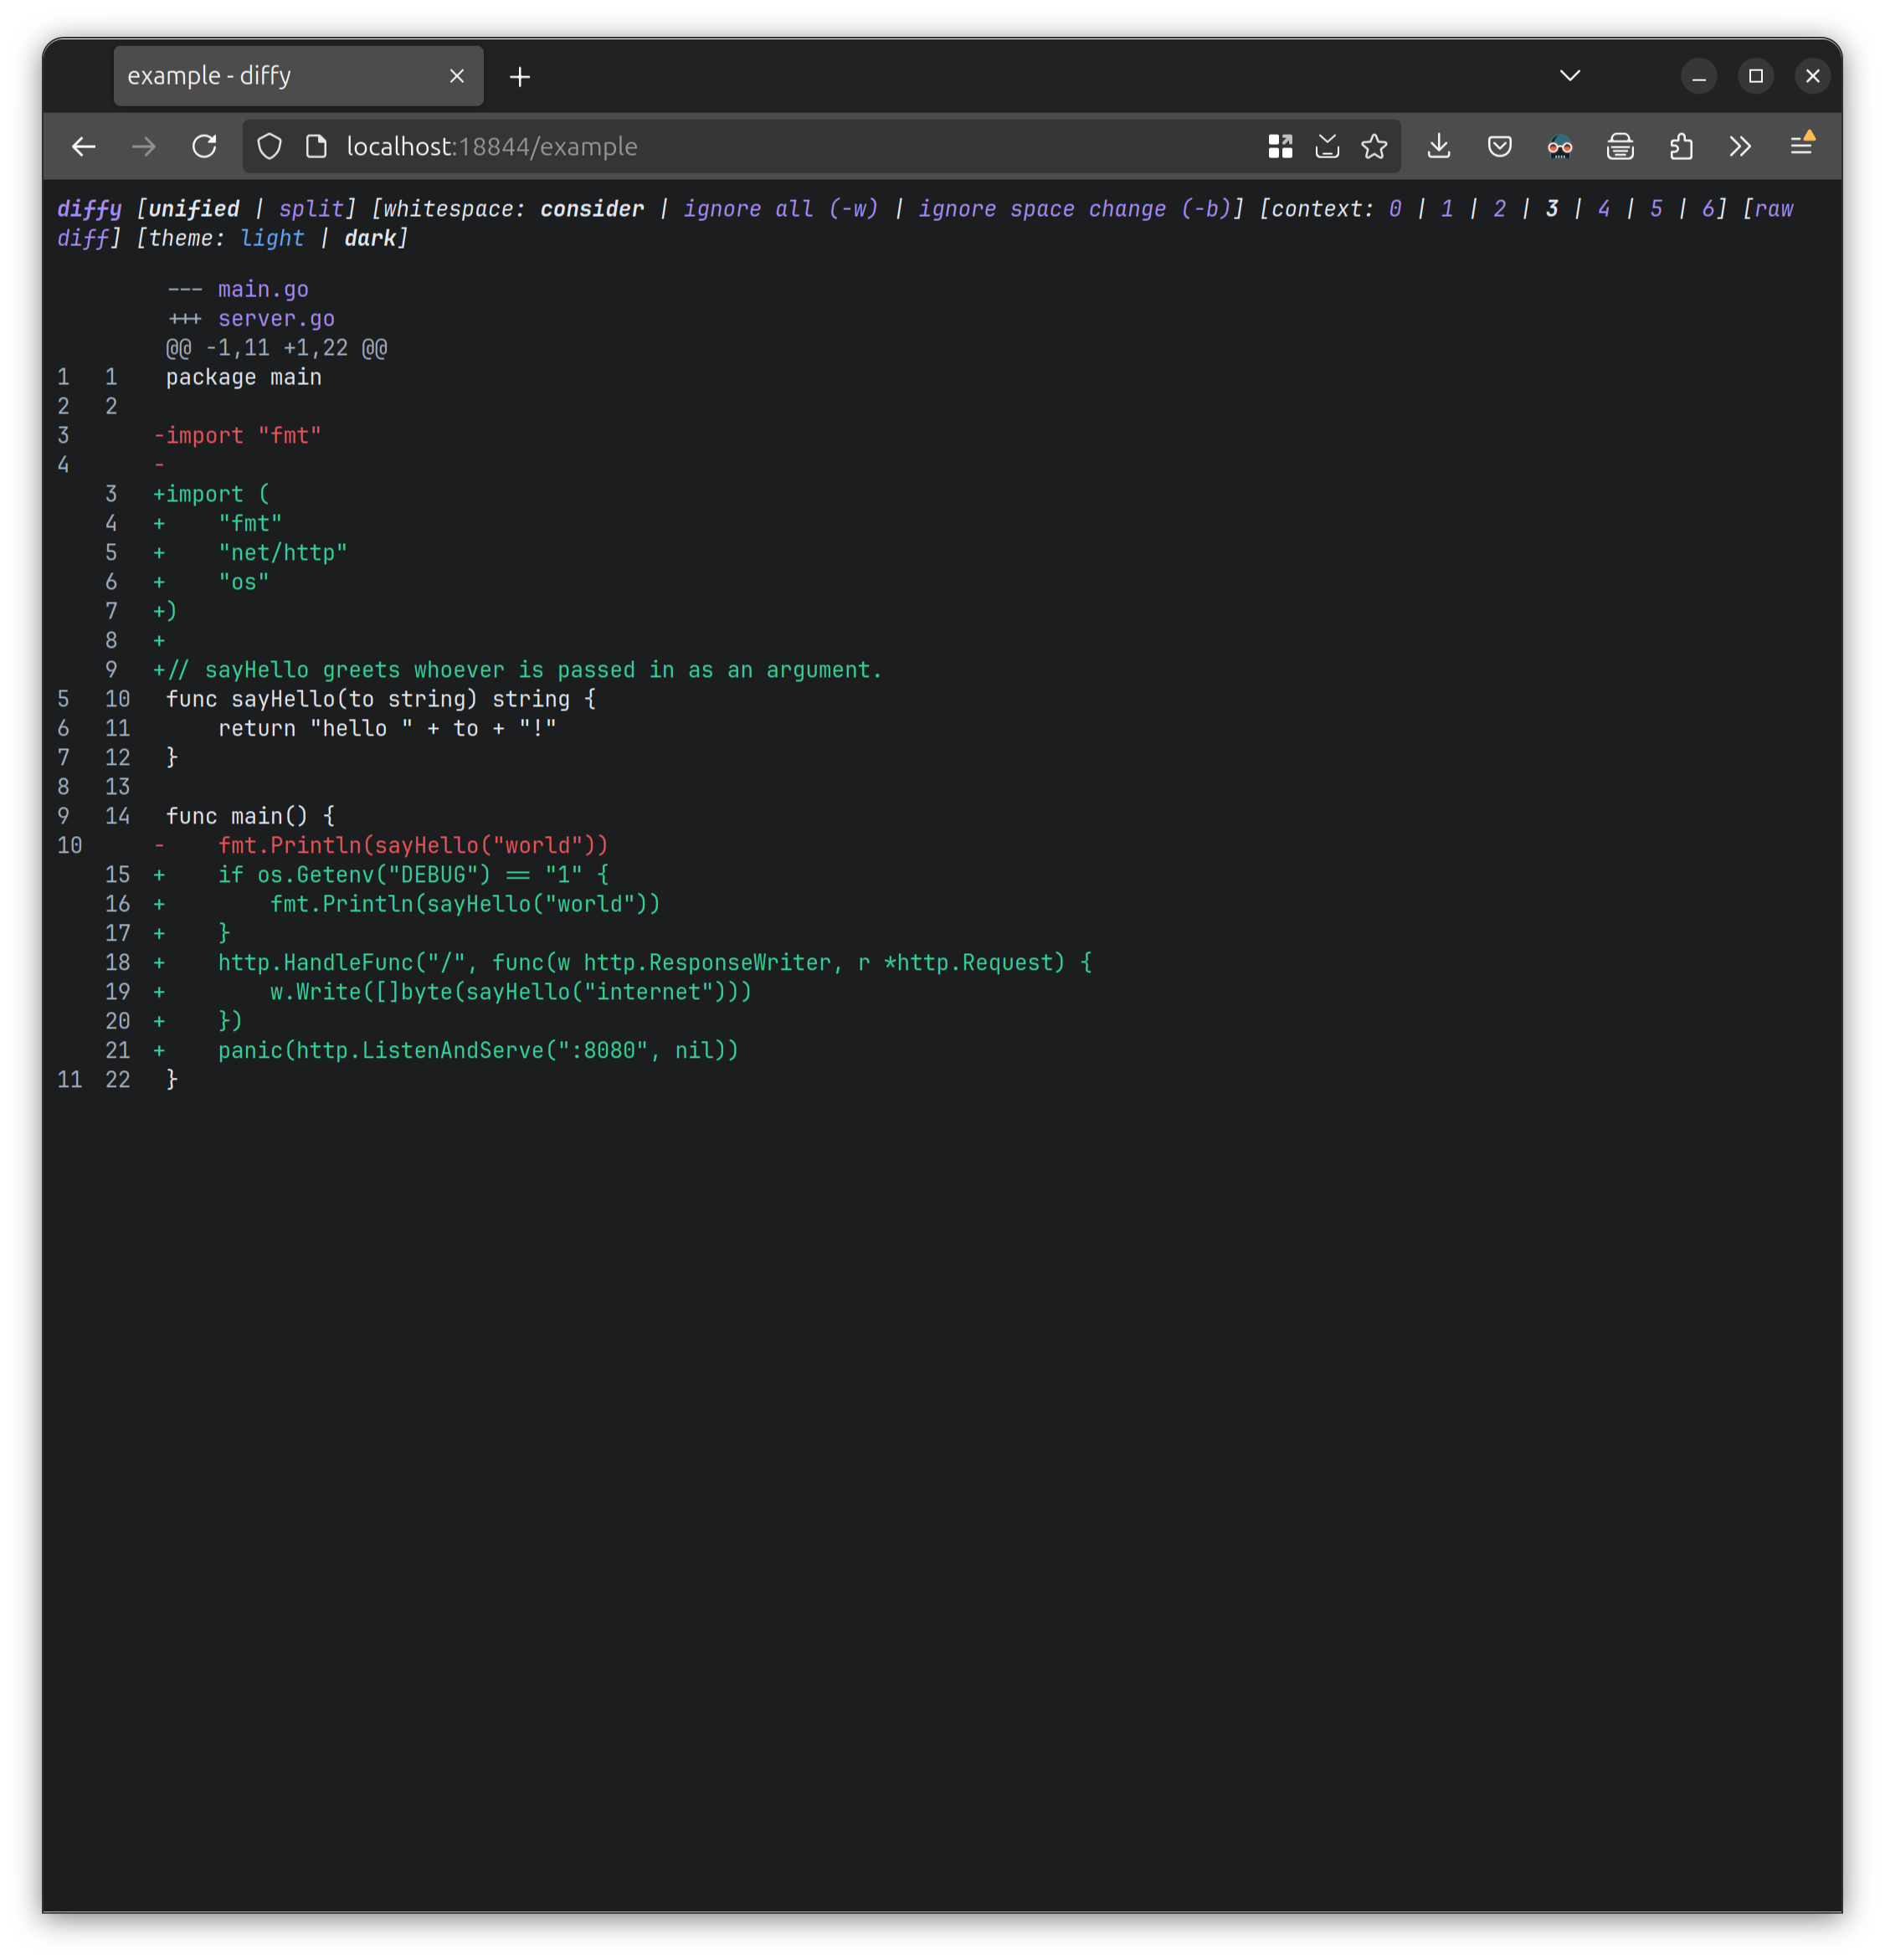Open the raw diff link
1885x1960 pixels.
1774,209
